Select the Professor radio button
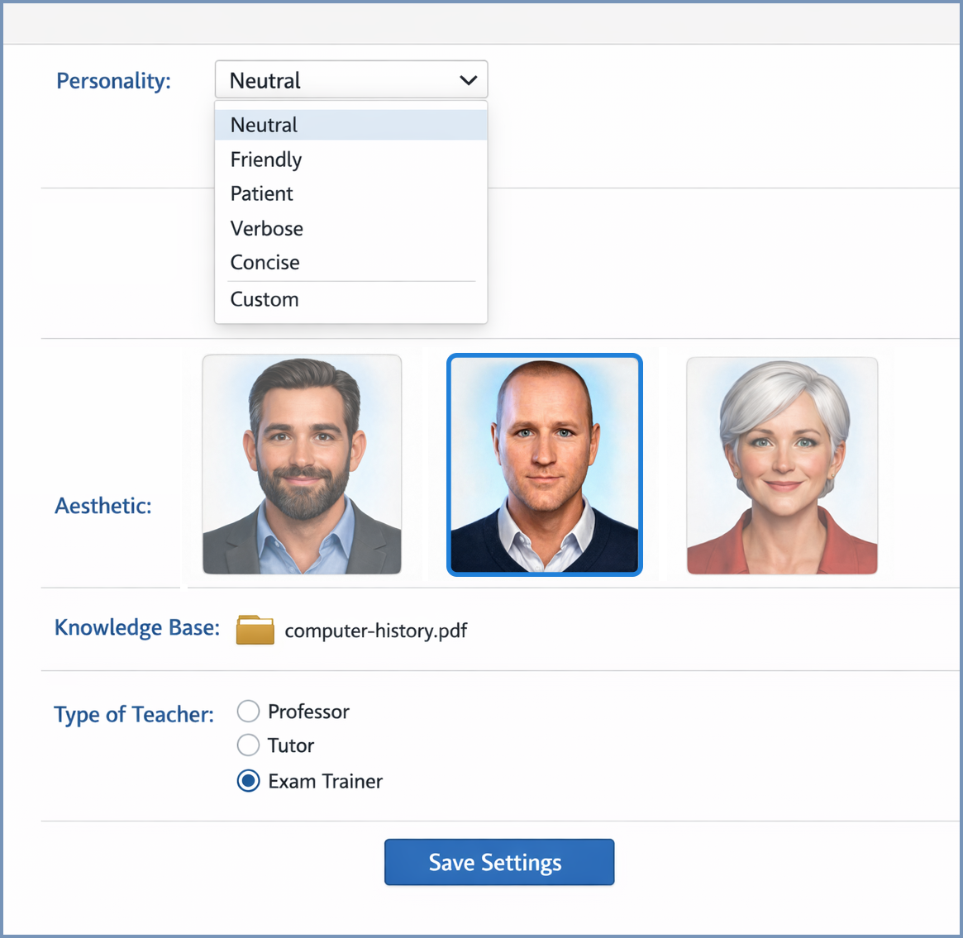This screenshot has width=963, height=938. tap(248, 712)
